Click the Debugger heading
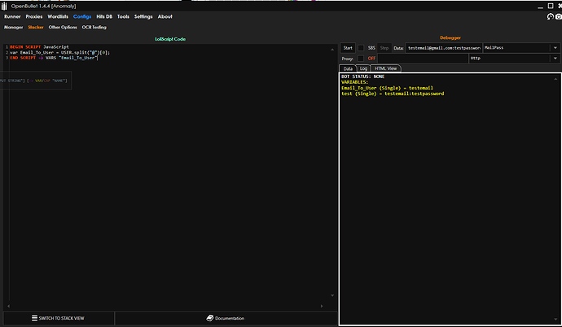 pyautogui.click(x=450, y=37)
